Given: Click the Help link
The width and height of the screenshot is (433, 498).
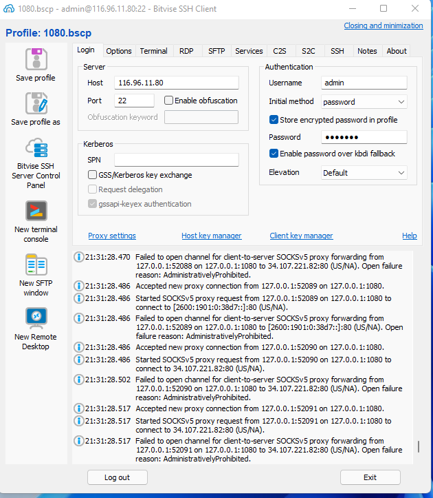Looking at the screenshot, I should click(x=410, y=236).
